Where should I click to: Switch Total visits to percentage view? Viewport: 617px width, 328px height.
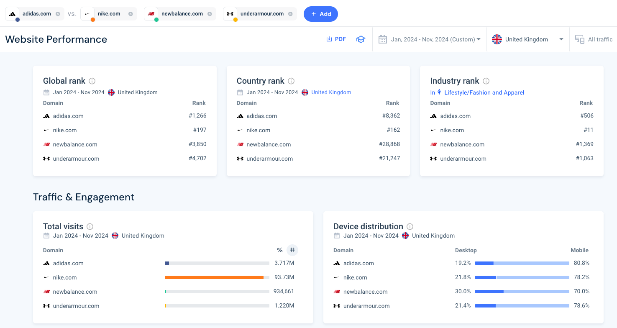279,250
